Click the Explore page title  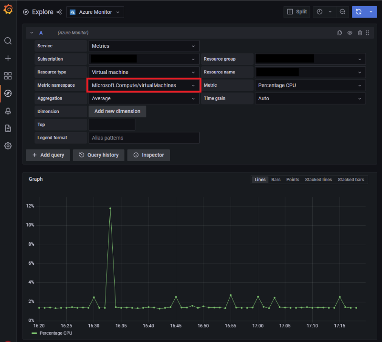42,12
